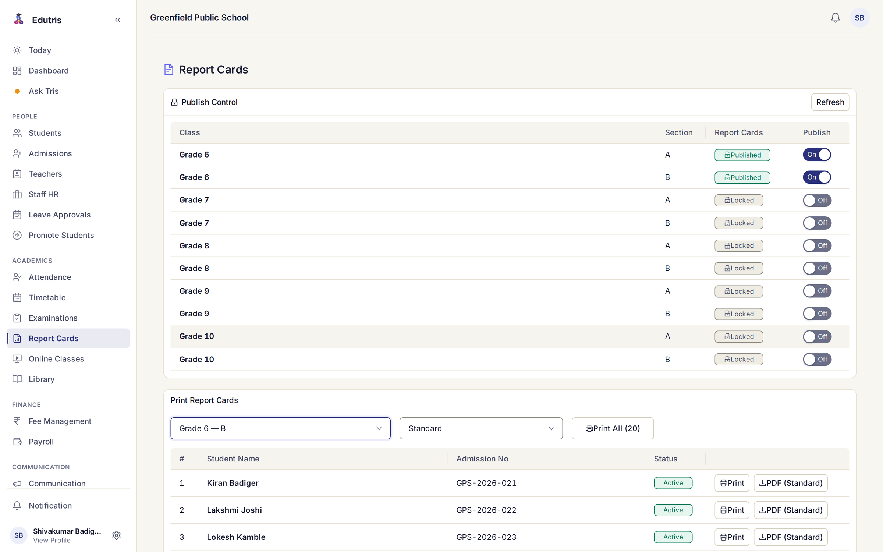Image resolution: width=883 pixels, height=552 pixels.
Task: Open Online Classes in the sidebar
Action: pos(68,359)
